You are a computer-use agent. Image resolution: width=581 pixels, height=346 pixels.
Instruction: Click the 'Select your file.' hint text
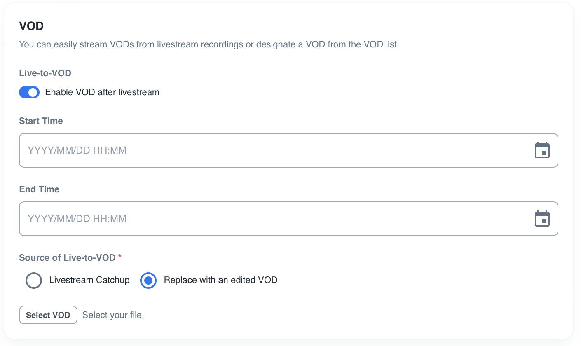click(113, 315)
